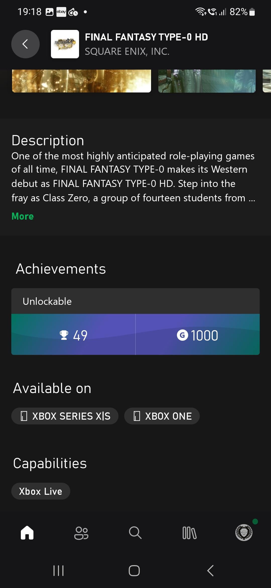Screen dimensions: 271x588
Task: View the teal-green screenshot image
Action: pyautogui.click(x=207, y=81)
